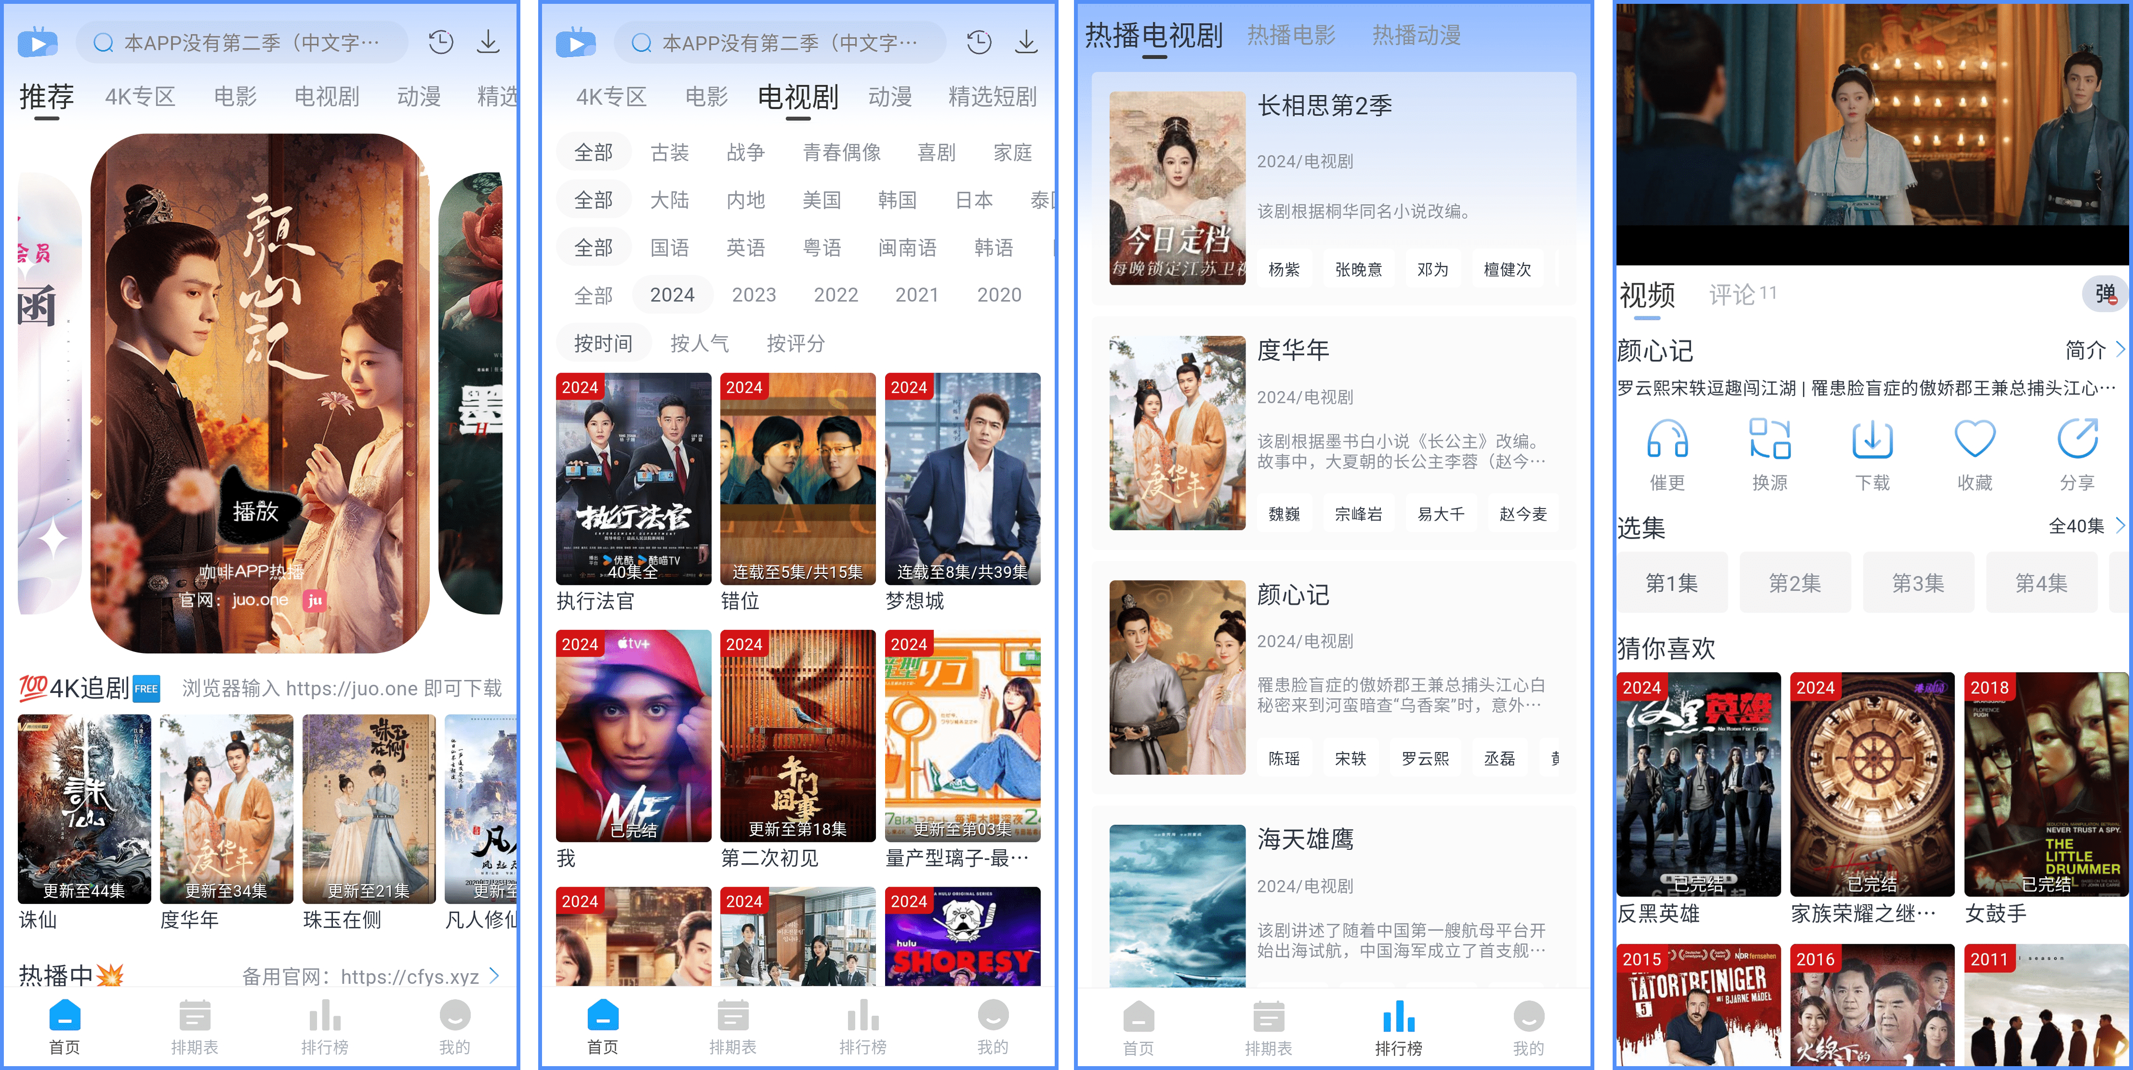Tap the 下载 download icon in player

[x=1872, y=439]
